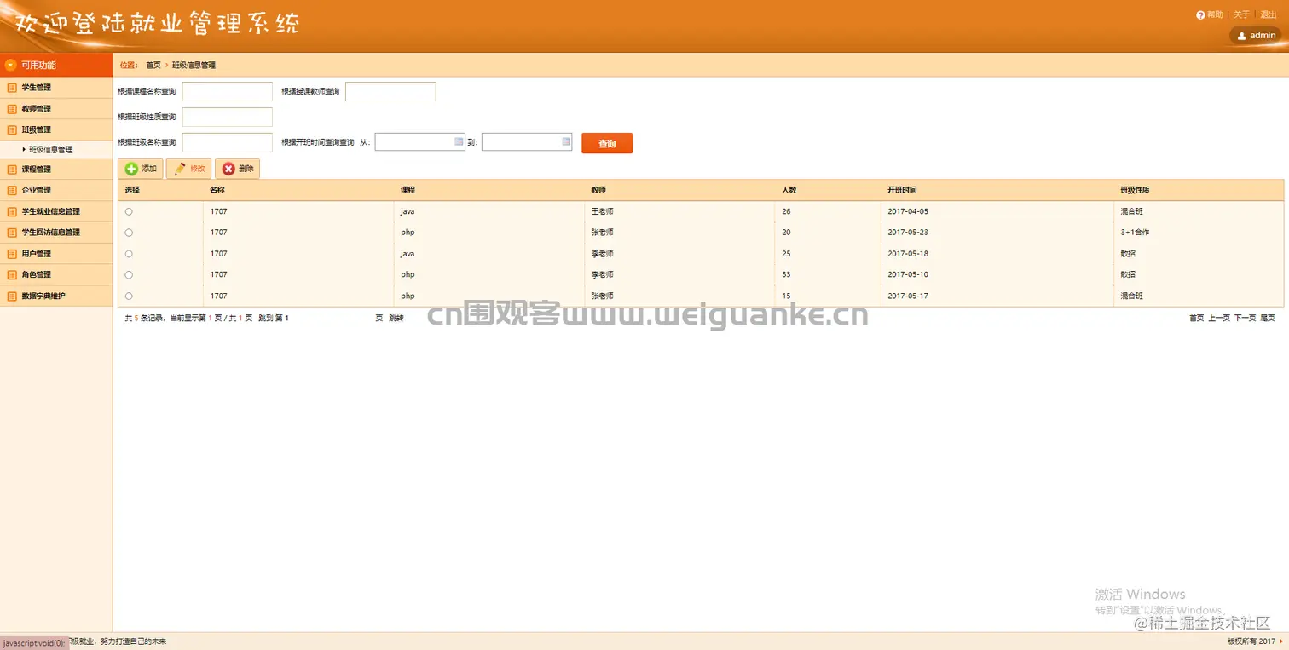The height and width of the screenshot is (650, 1289).
Task: Click 退出 to log out
Action: tap(1269, 14)
